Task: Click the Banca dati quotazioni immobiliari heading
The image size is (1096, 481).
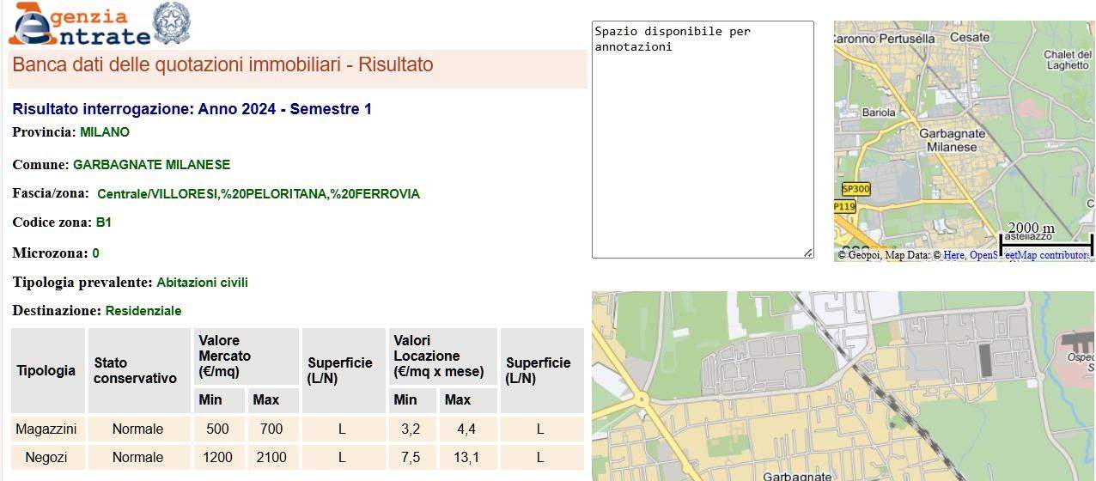Action: (x=223, y=65)
